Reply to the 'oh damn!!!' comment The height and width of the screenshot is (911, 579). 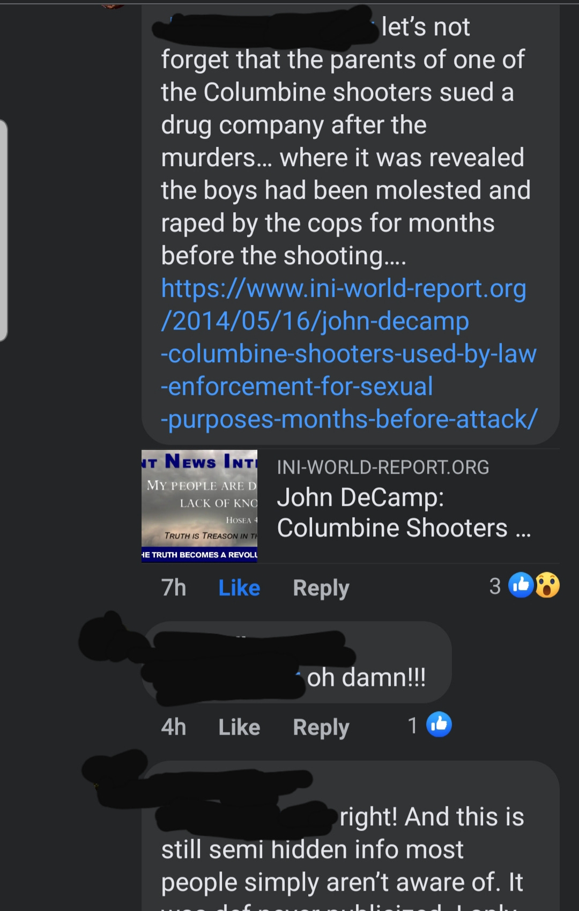tap(321, 728)
